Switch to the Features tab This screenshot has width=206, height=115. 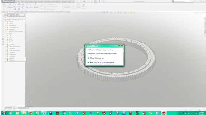[x=5, y=12]
